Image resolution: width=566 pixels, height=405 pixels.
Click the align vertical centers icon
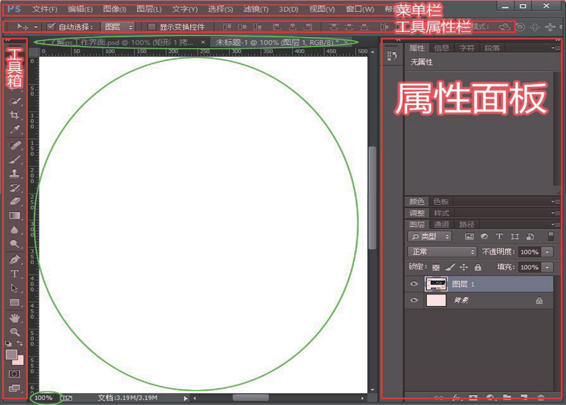(x=242, y=27)
